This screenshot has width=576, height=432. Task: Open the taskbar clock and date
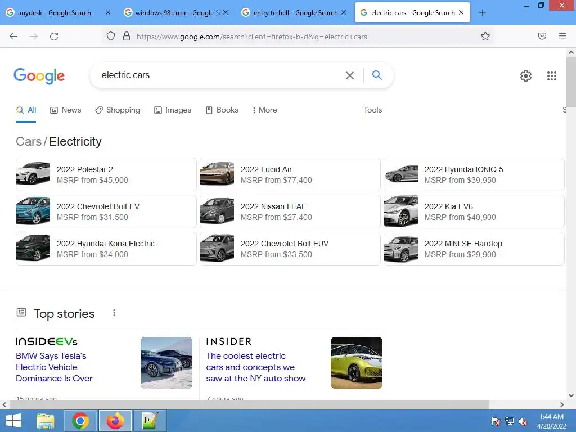tap(551, 421)
